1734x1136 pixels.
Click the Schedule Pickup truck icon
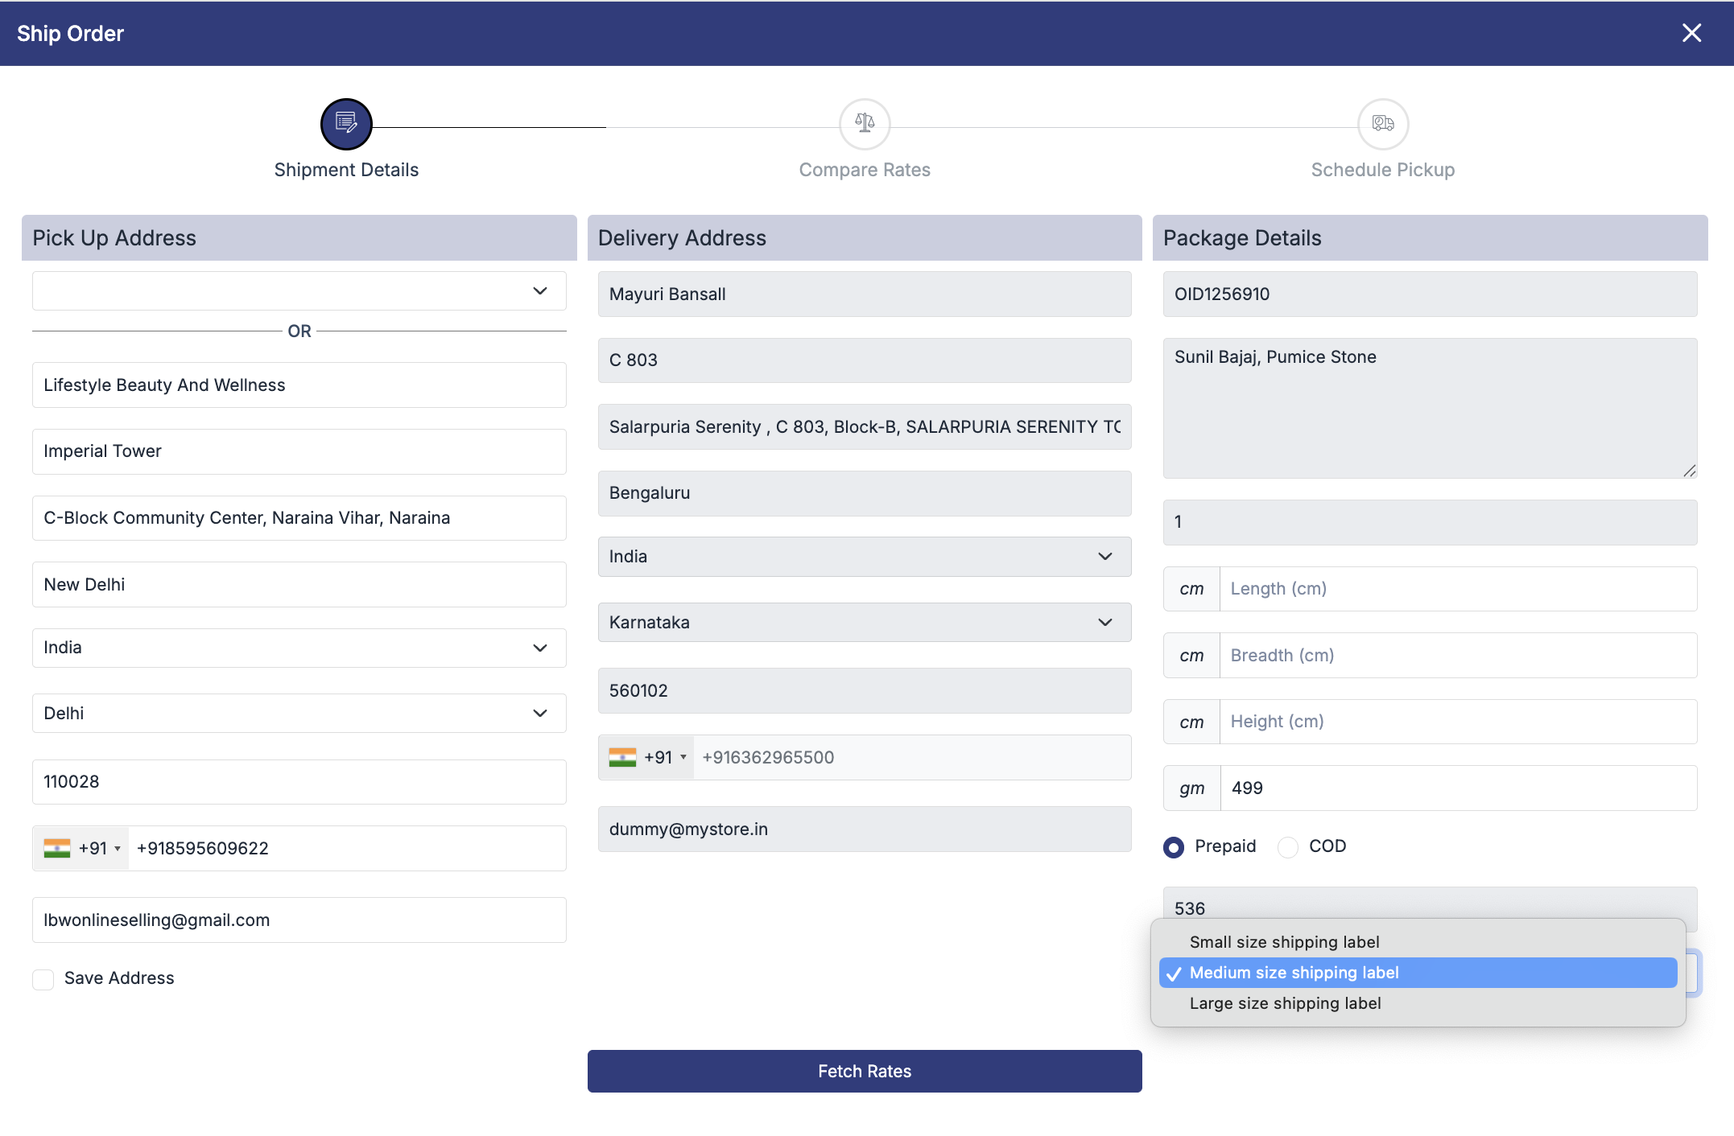click(1382, 124)
